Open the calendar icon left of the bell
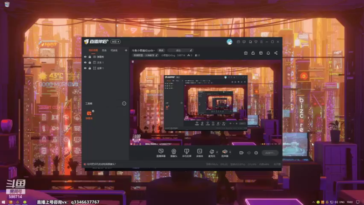The height and width of the screenshot is (205, 364). pos(261,53)
